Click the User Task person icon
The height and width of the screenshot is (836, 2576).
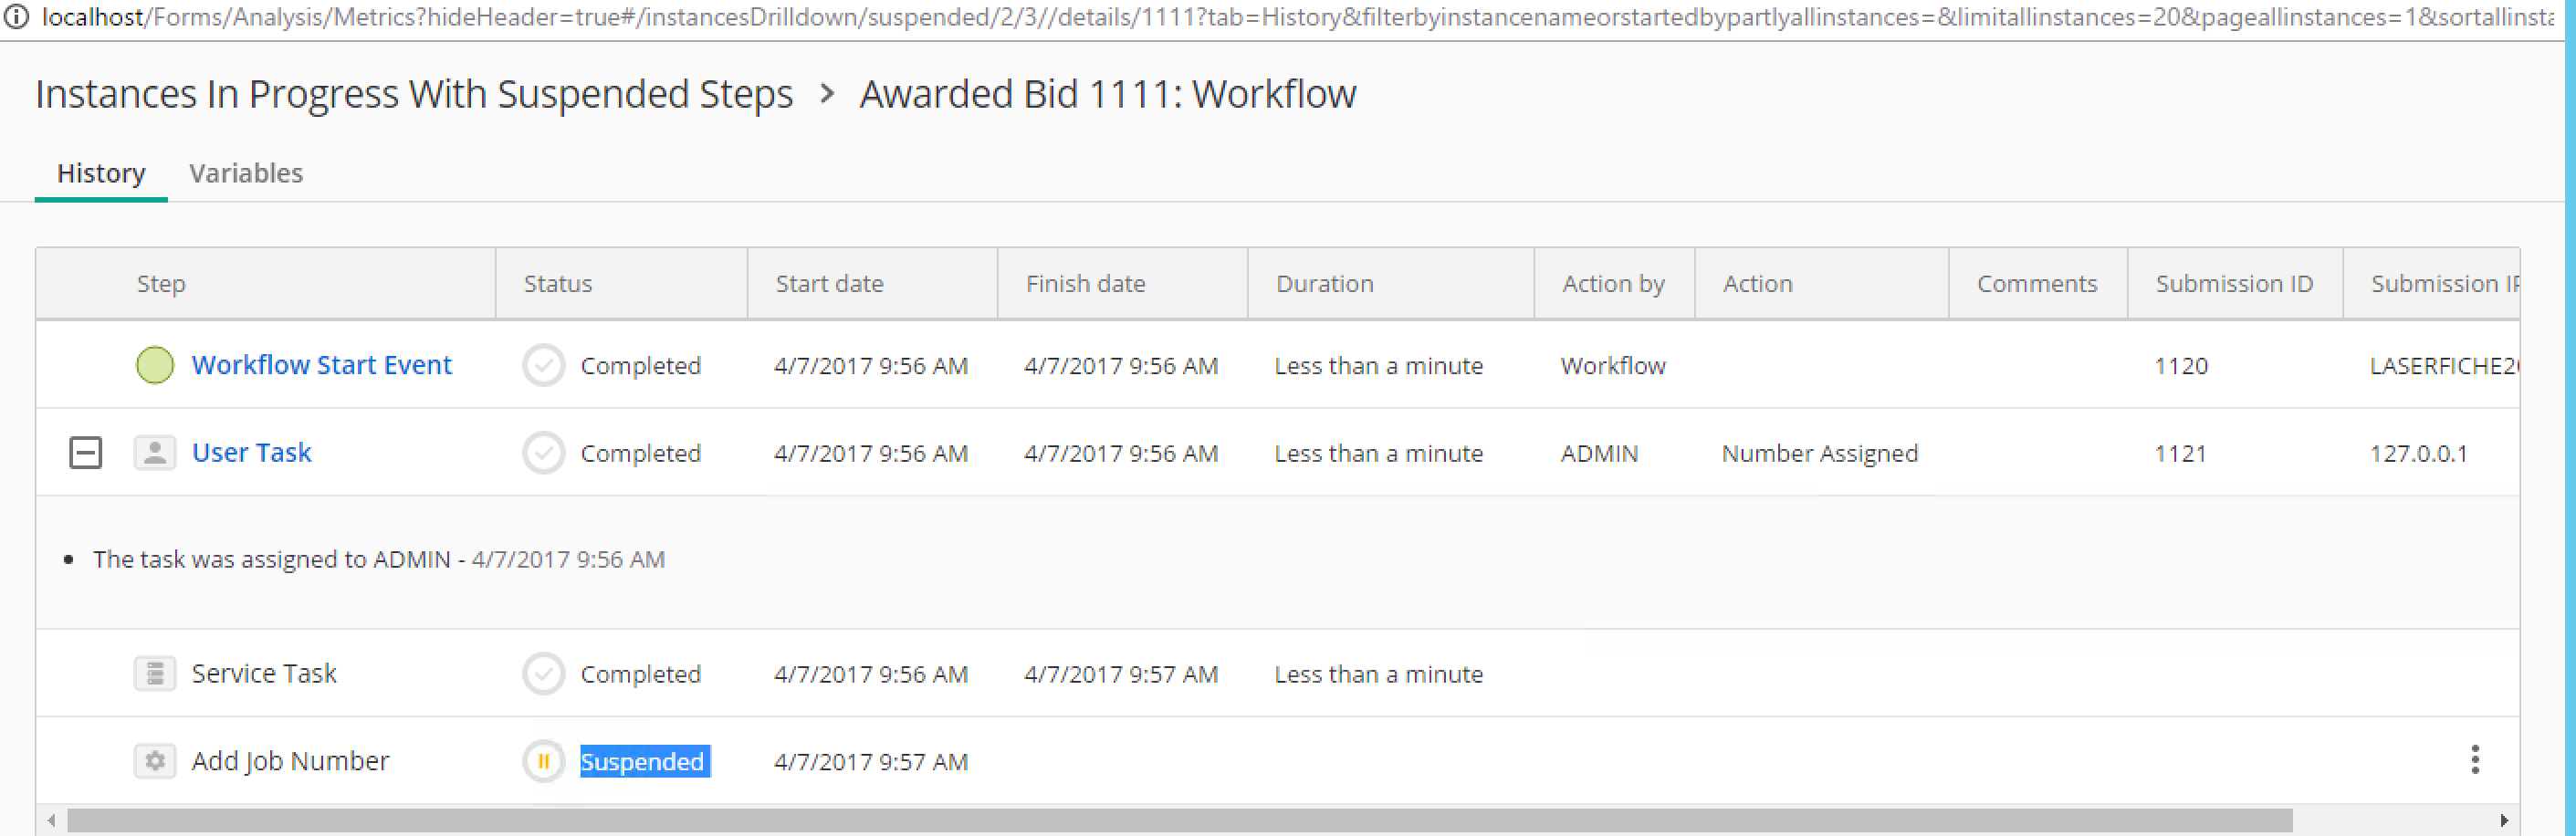(x=155, y=453)
